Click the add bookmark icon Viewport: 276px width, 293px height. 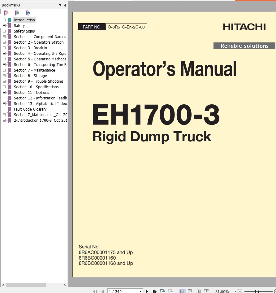coord(17,13)
